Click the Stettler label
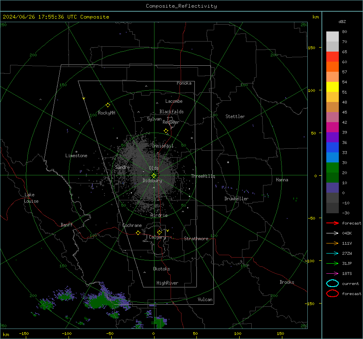The height and width of the screenshot is (339, 363). [235, 116]
